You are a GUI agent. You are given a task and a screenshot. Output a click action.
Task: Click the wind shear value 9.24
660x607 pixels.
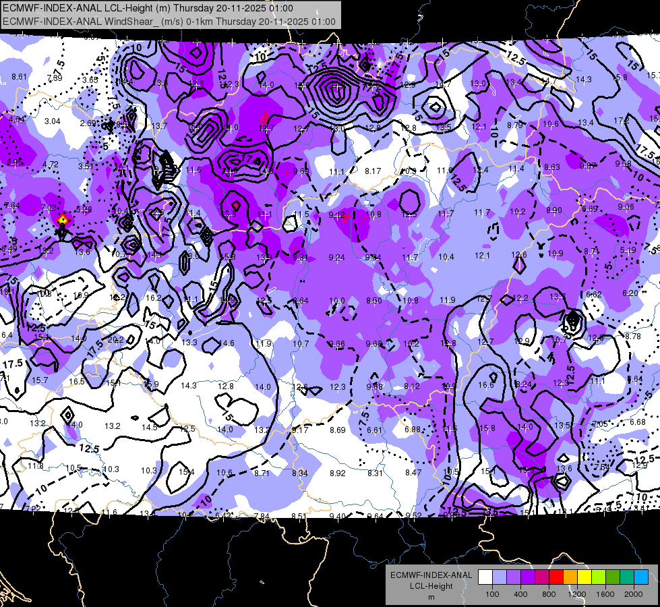pyautogui.click(x=336, y=258)
